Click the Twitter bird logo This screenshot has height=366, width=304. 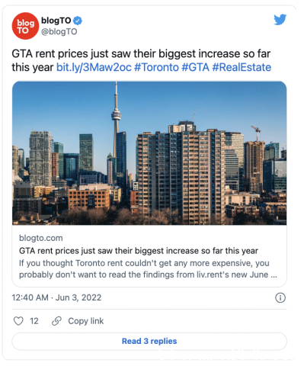click(280, 20)
